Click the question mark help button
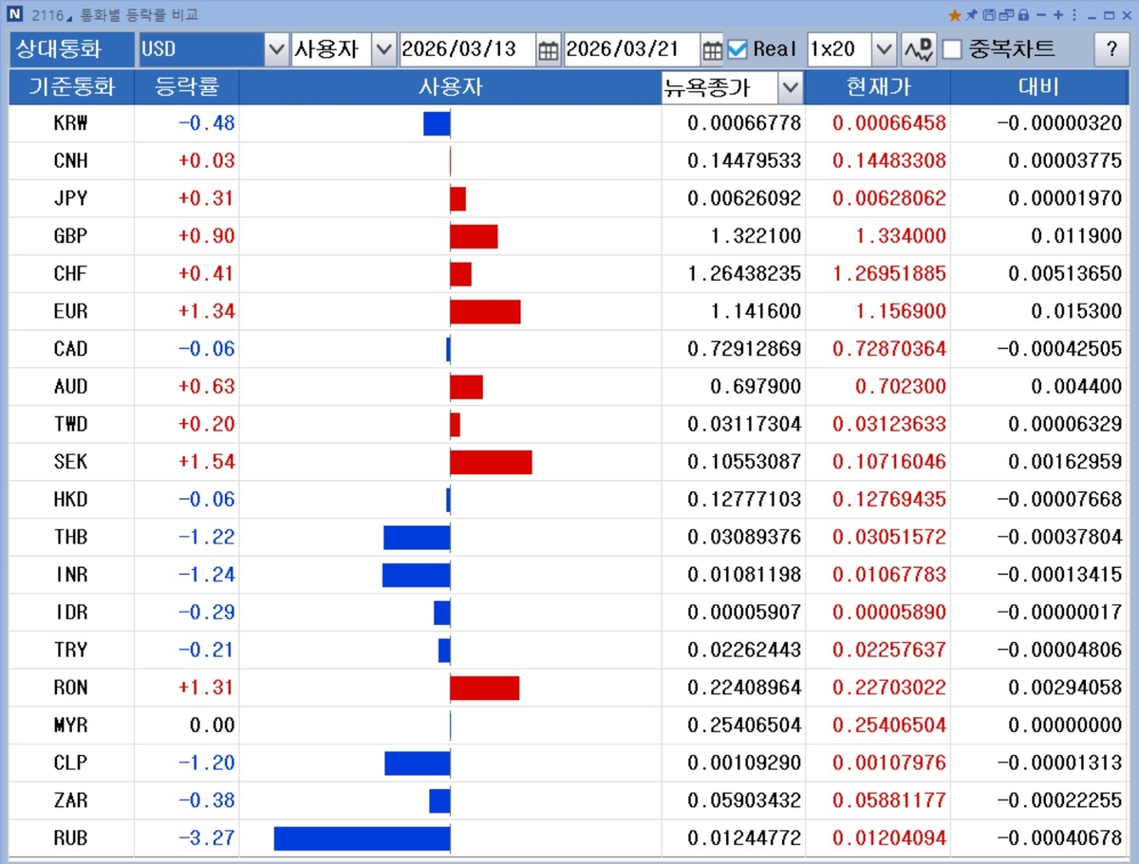The width and height of the screenshot is (1139, 864). pos(1111,50)
